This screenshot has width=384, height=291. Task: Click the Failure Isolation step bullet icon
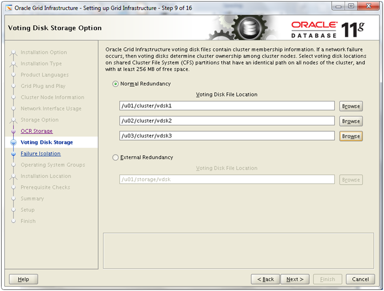click(x=13, y=154)
